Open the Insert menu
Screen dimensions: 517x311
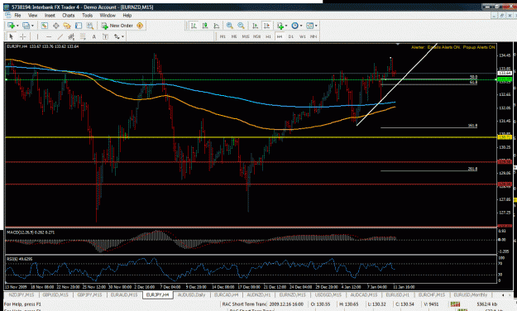click(x=50, y=15)
